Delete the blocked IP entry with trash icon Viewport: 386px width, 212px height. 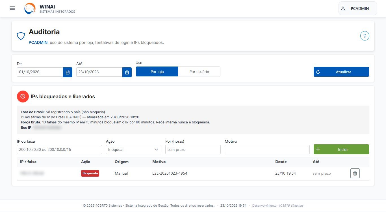click(x=355, y=173)
